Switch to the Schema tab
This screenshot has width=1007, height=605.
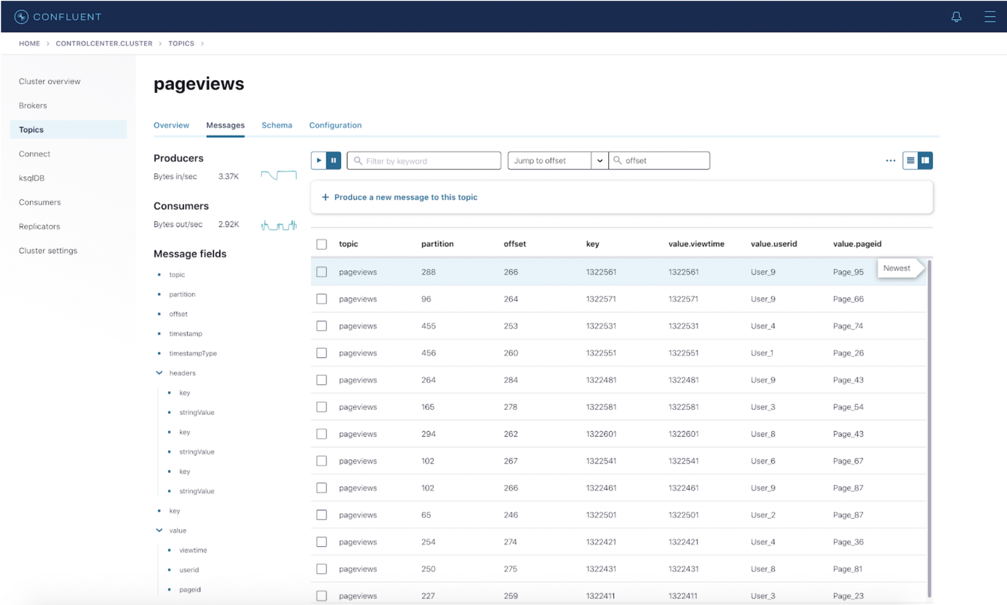click(x=276, y=125)
